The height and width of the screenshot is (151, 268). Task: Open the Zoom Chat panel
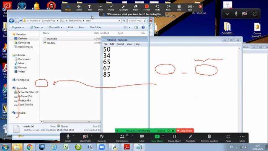point(142,138)
